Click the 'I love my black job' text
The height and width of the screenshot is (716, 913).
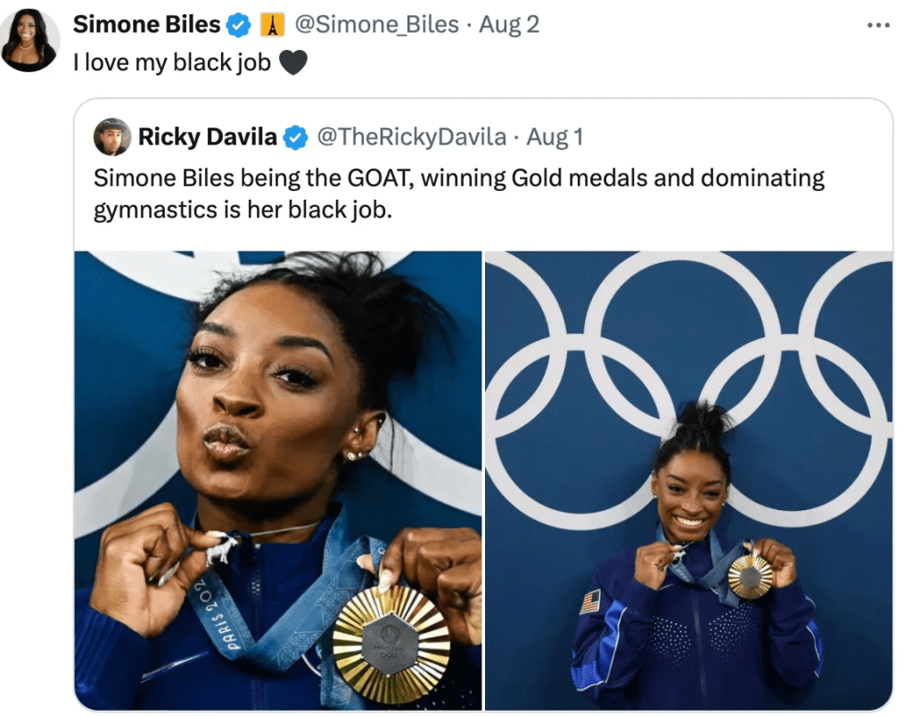tap(172, 63)
